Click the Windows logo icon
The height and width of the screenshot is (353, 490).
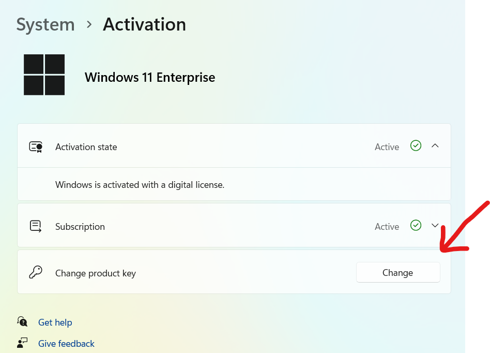[x=44, y=75]
